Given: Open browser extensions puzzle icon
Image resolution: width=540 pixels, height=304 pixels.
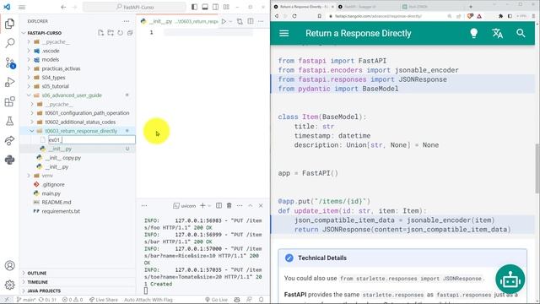Looking at the screenshot, I should [x=500, y=16].
